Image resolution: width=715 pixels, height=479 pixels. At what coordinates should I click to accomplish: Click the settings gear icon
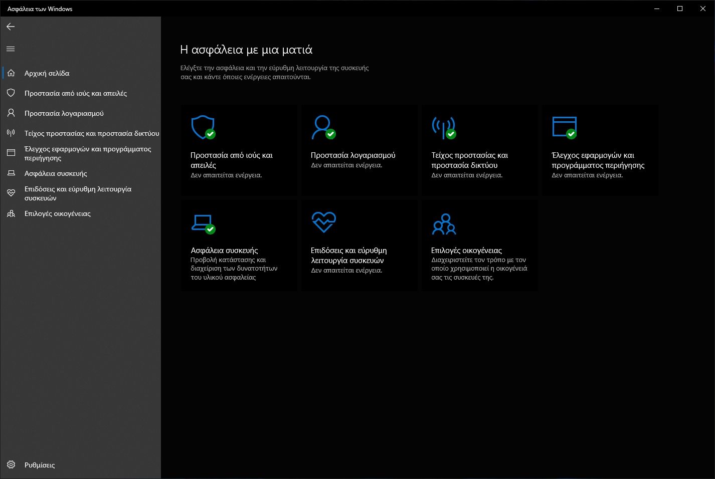tap(11, 465)
